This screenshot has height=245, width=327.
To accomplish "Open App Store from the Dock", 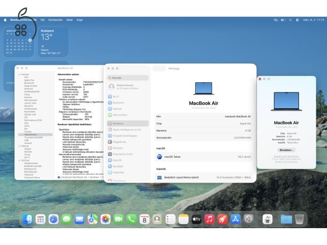I will click(236, 219).
